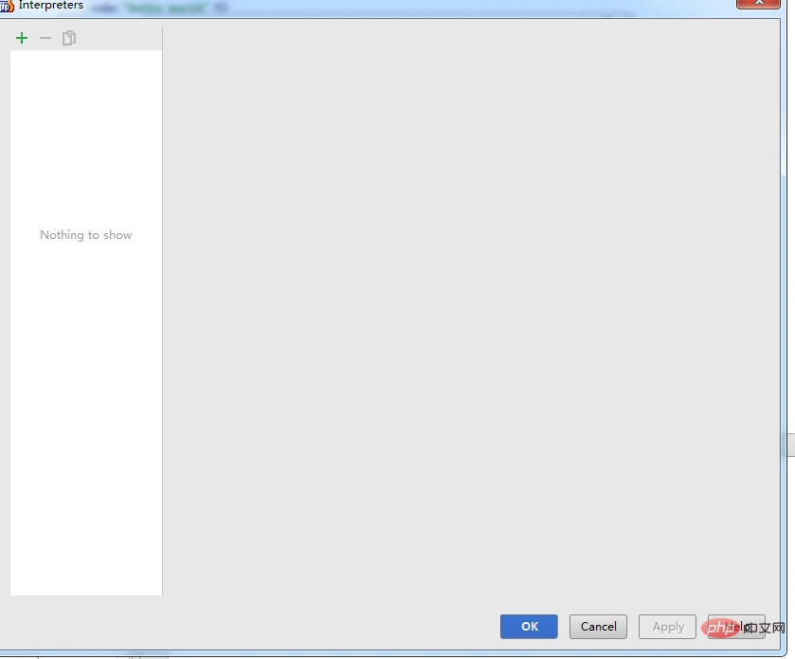The width and height of the screenshot is (795, 659).
Task: Click the "Nothing to show" placeholder text
Action: coord(85,235)
